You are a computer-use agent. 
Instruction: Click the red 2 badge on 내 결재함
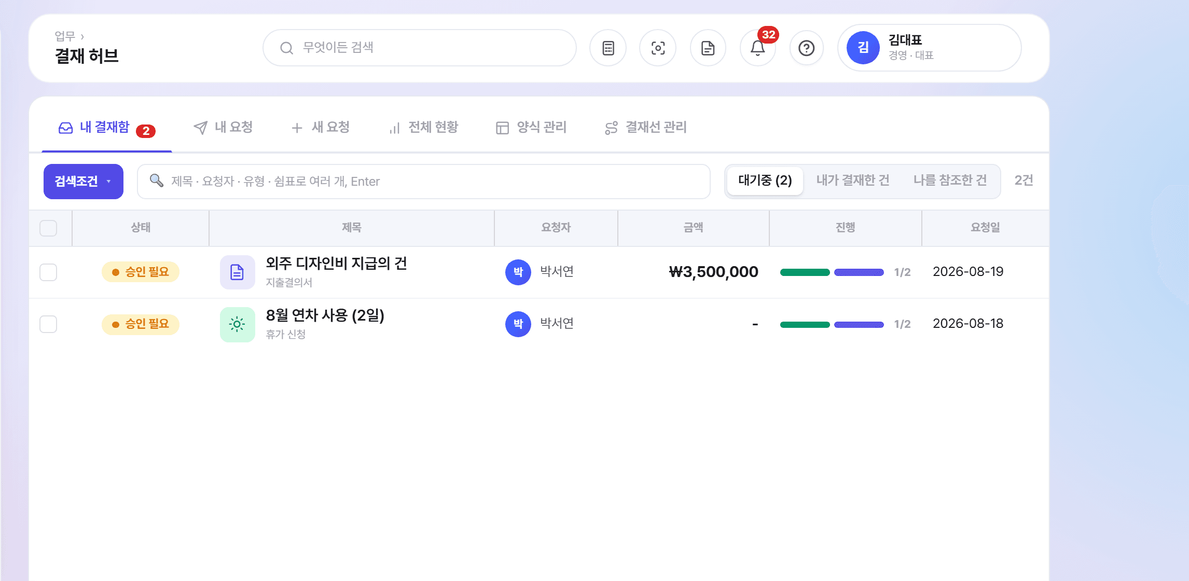[146, 131]
